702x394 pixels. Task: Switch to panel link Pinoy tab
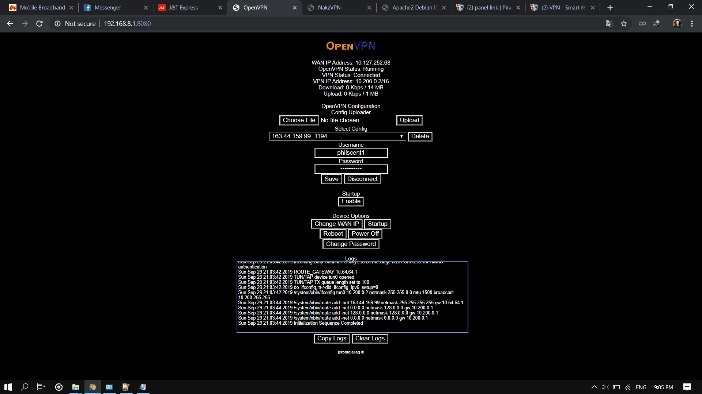pos(489,8)
